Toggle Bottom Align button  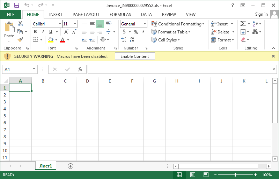[x=100, y=24]
